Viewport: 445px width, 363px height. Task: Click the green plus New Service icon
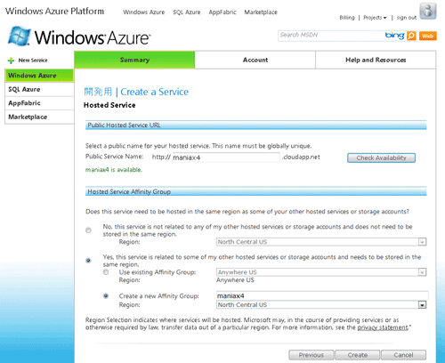[x=11, y=60]
